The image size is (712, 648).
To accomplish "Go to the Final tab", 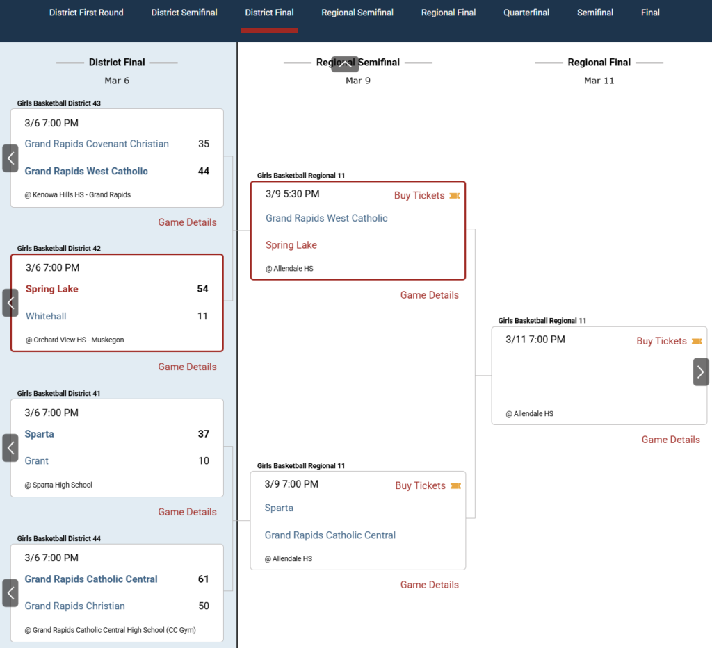I will click(x=650, y=13).
